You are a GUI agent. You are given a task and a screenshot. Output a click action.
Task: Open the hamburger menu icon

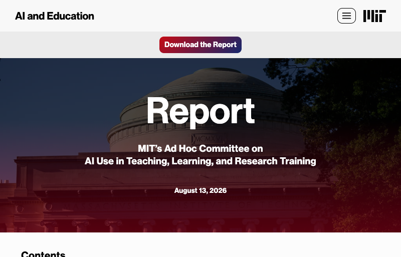[346, 16]
